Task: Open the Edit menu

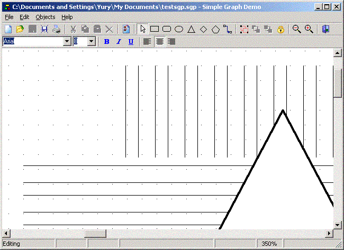Action: (24, 17)
